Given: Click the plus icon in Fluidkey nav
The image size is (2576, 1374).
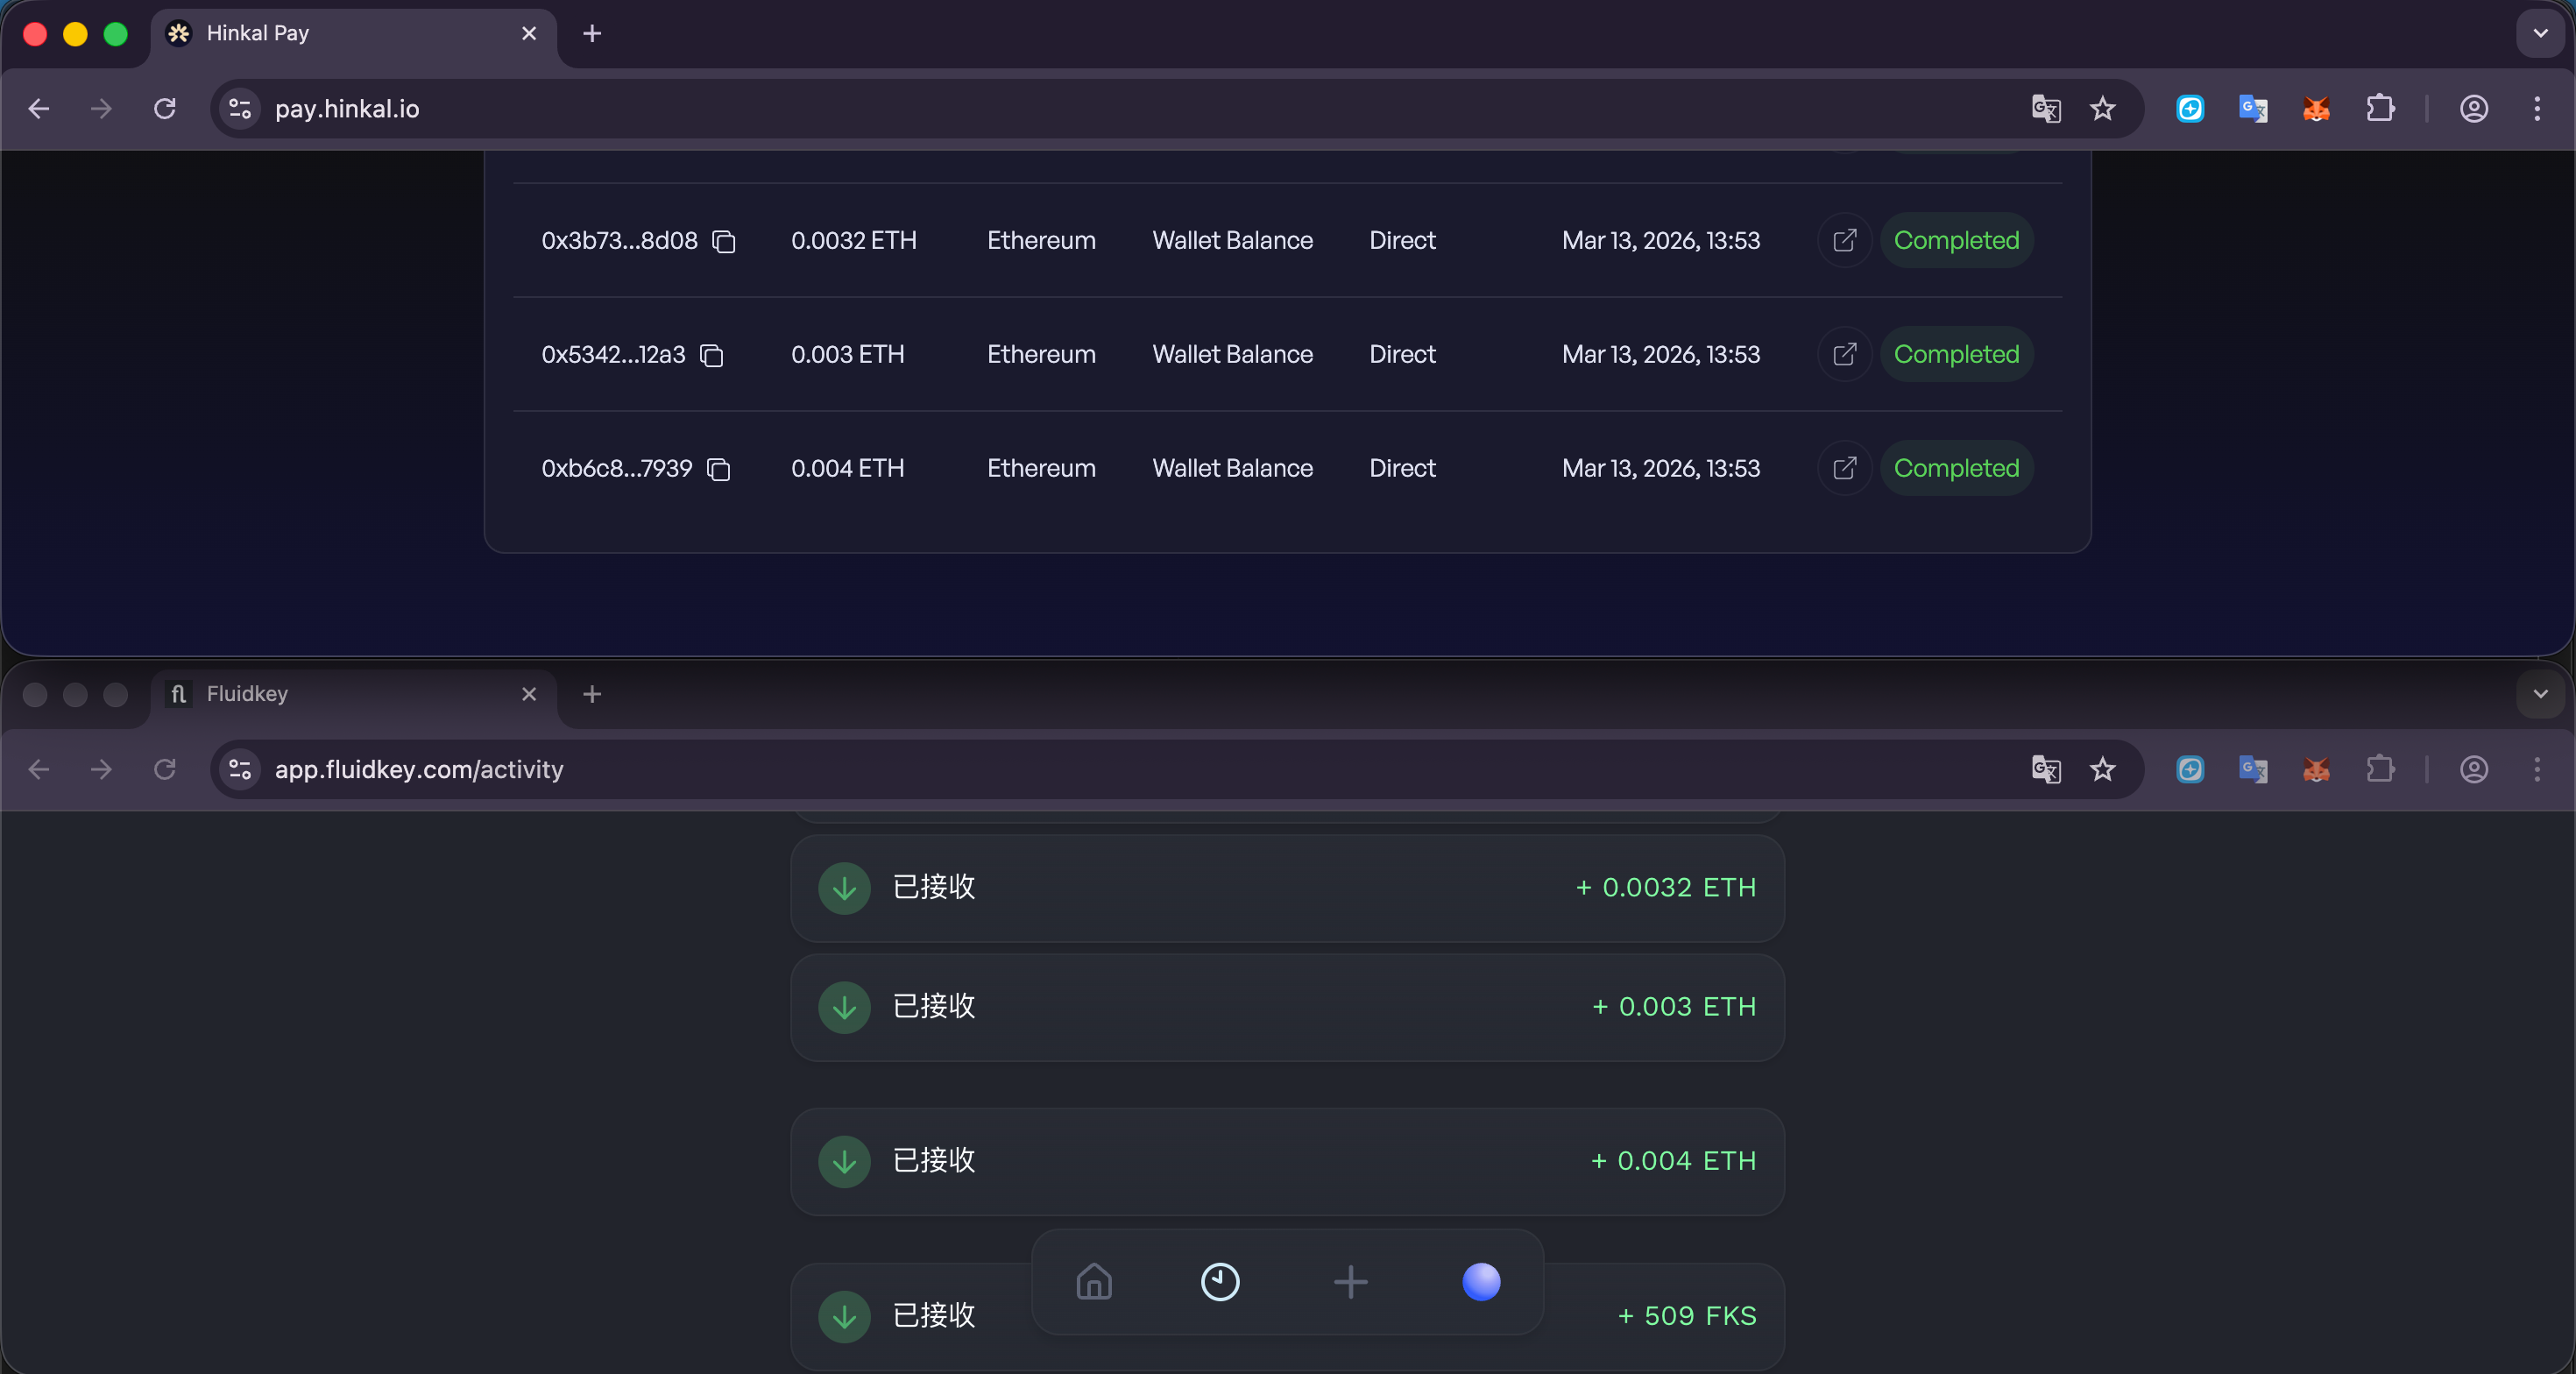Looking at the screenshot, I should coord(1350,1281).
